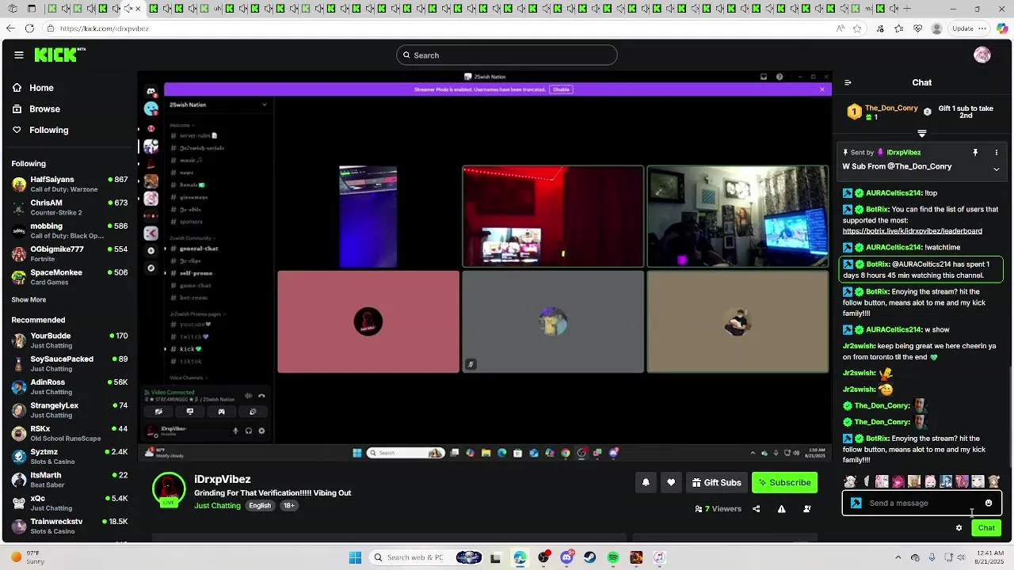Focus the Kick search box
Screen dimensions: 1014x570
(507, 55)
